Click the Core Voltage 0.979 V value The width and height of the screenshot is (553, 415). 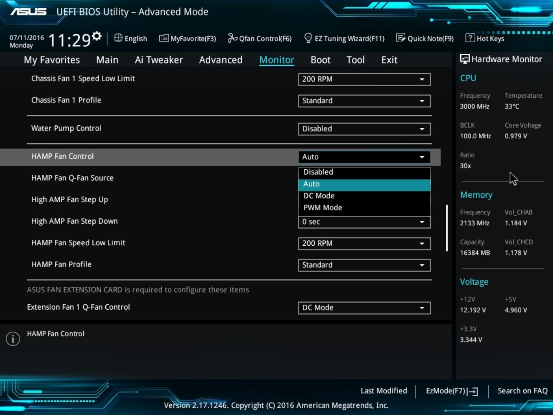click(516, 136)
